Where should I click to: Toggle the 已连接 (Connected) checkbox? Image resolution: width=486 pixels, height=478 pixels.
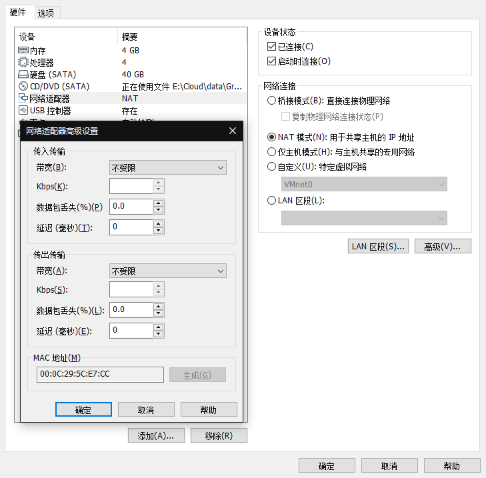(271, 47)
